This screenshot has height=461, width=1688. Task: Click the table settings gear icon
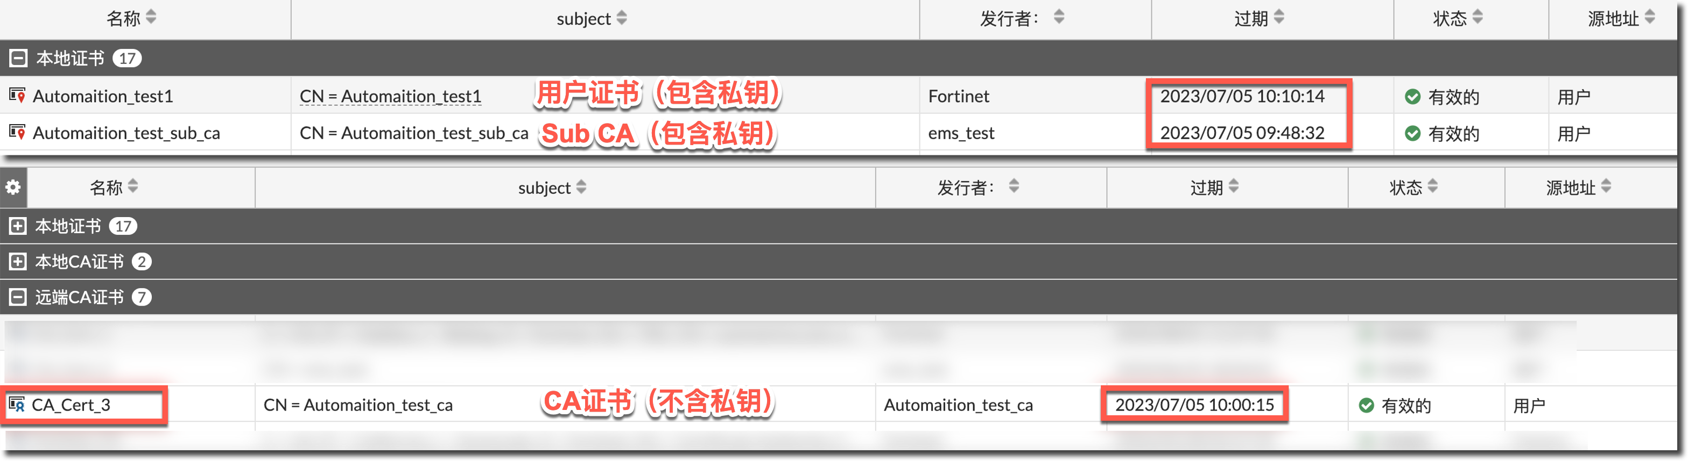tap(13, 188)
